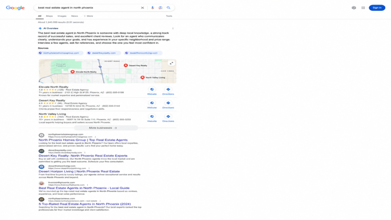
Task: Click the AI Overview sparkle icon
Action: (x=40, y=28)
